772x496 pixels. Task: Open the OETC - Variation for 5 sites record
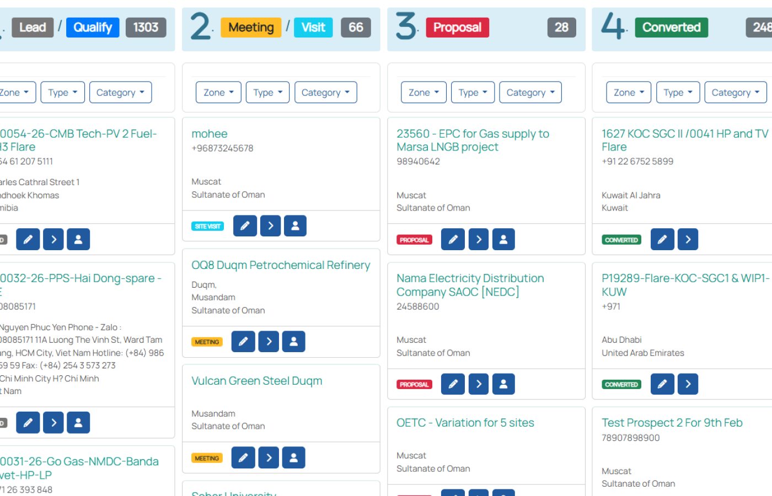click(x=465, y=422)
